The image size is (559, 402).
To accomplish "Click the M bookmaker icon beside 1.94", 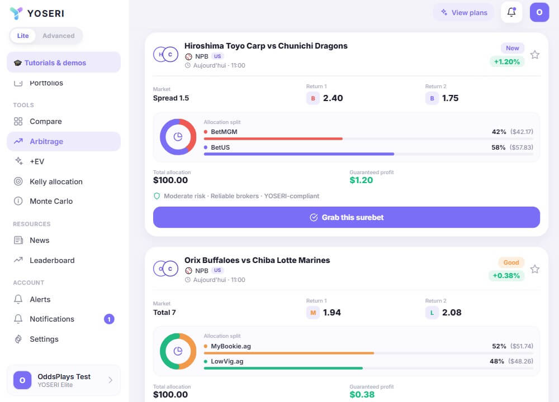I will point(313,313).
